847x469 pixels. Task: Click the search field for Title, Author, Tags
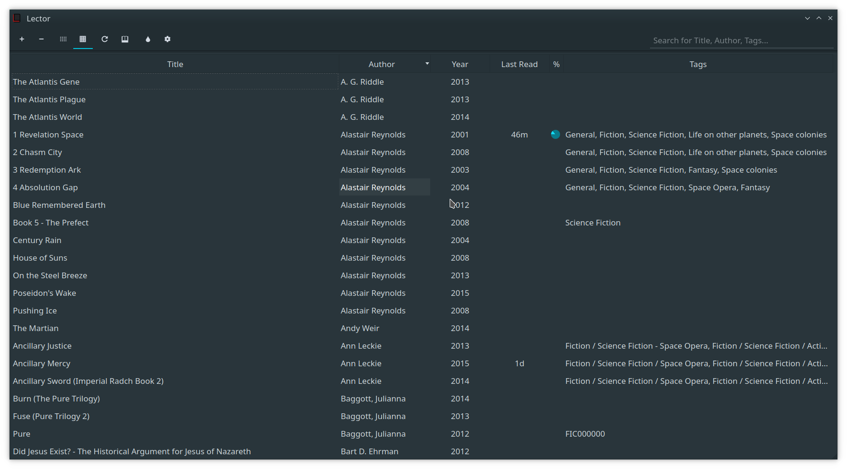point(740,41)
